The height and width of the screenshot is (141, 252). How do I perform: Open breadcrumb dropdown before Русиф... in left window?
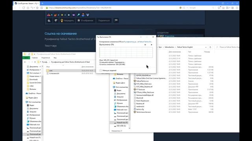point(41,62)
